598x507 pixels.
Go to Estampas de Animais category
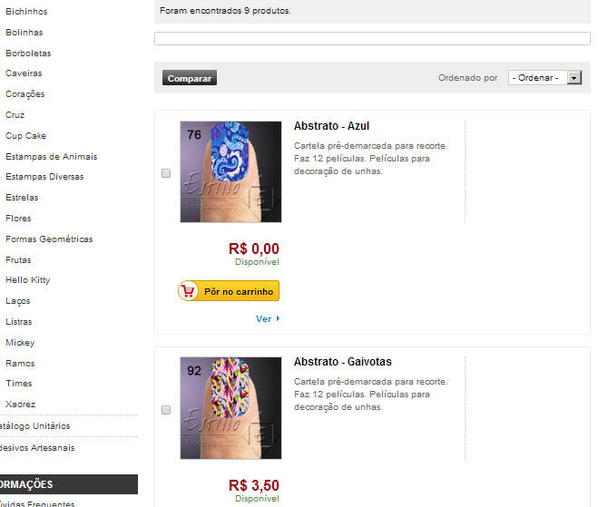(51, 157)
